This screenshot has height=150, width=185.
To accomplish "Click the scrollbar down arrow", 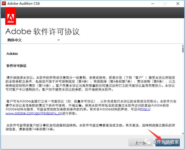I will tap(183, 133).
